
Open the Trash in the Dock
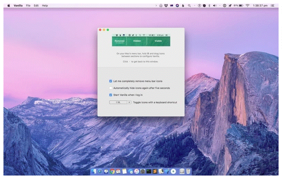pos(188,171)
